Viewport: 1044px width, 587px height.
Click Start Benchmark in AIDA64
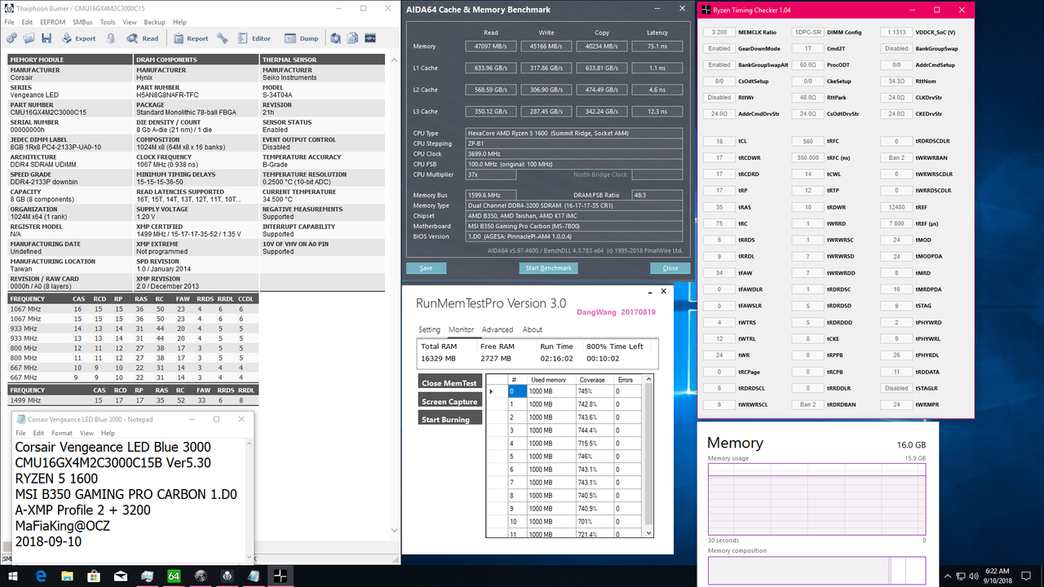click(548, 268)
